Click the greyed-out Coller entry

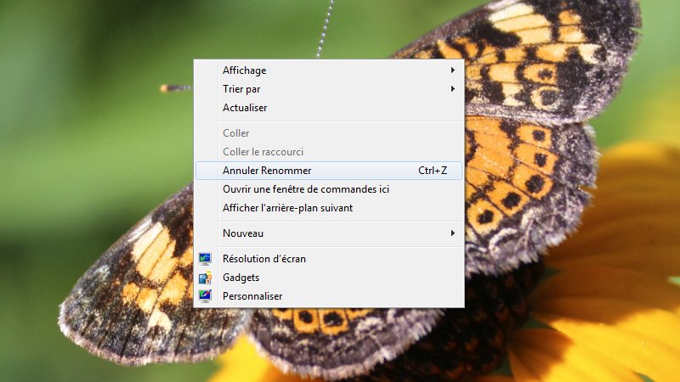(x=329, y=133)
